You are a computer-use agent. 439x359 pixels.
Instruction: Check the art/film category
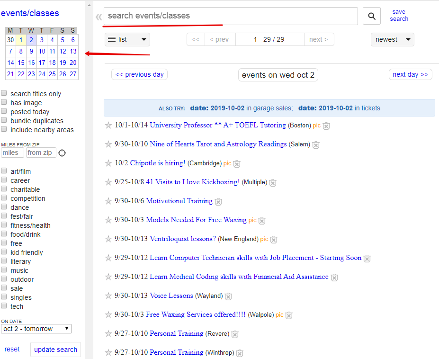pyautogui.click(x=4, y=171)
